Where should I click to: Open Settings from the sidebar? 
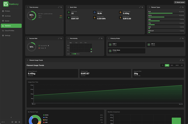[11, 36]
